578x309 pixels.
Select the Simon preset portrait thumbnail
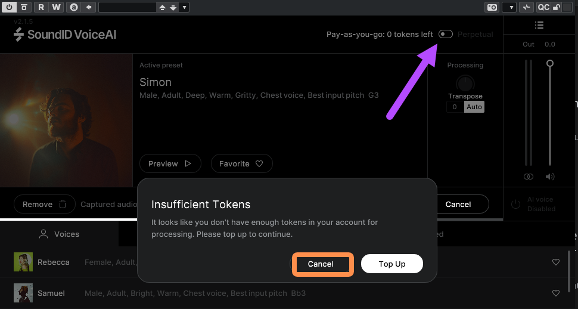point(66,120)
